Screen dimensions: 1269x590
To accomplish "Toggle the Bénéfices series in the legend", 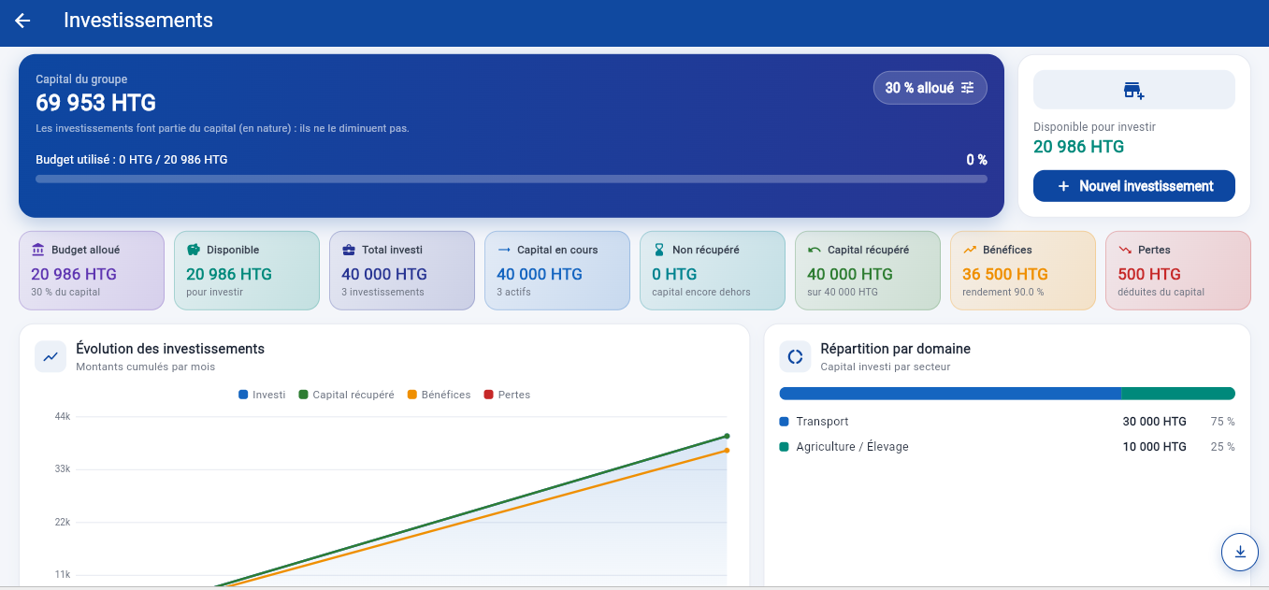I will point(440,395).
